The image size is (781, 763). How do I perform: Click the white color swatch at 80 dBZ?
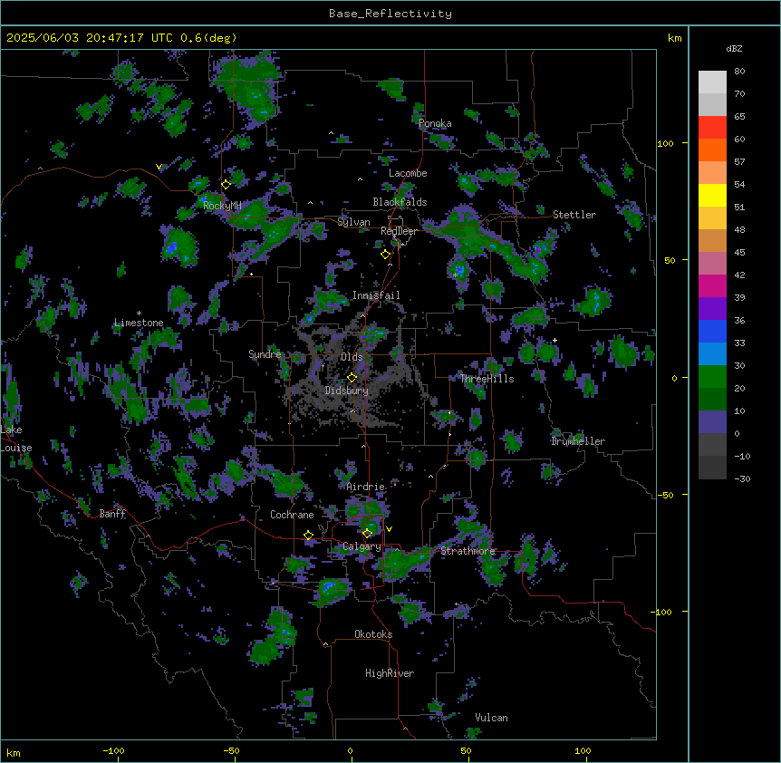712,82
